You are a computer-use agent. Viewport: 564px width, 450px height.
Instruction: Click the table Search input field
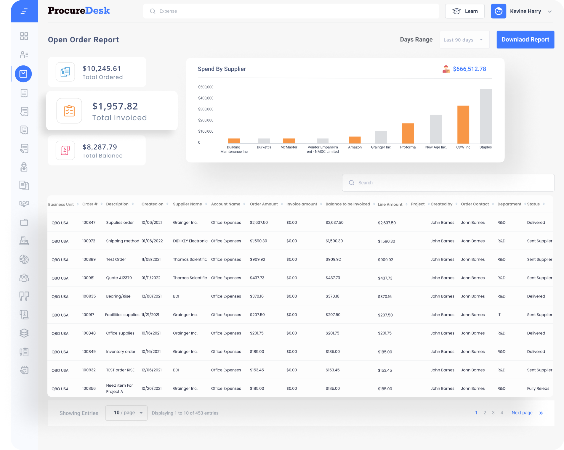pyautogui.click(x=448, y=183)
